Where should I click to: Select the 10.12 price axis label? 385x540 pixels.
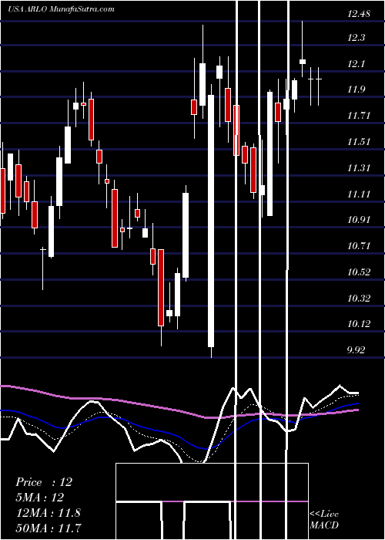(359, 324)
